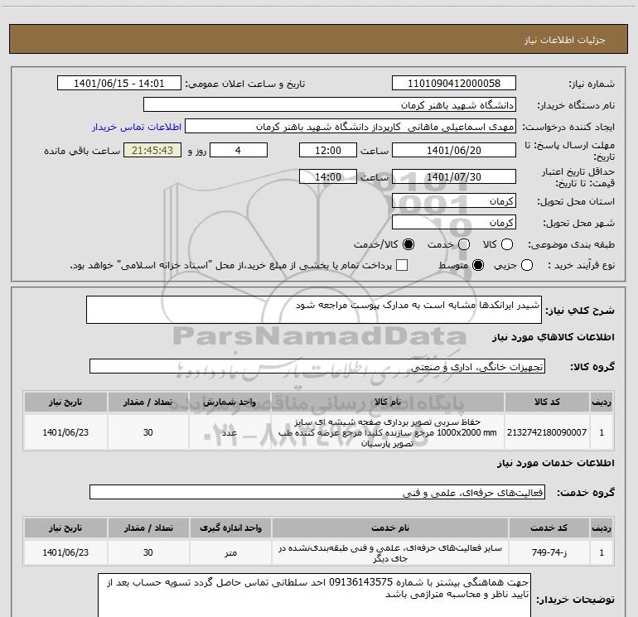638x617 pixels.
Task: Toggle the اسناد خزانه اسلامی payment checkbox
Action: [402, 265]
